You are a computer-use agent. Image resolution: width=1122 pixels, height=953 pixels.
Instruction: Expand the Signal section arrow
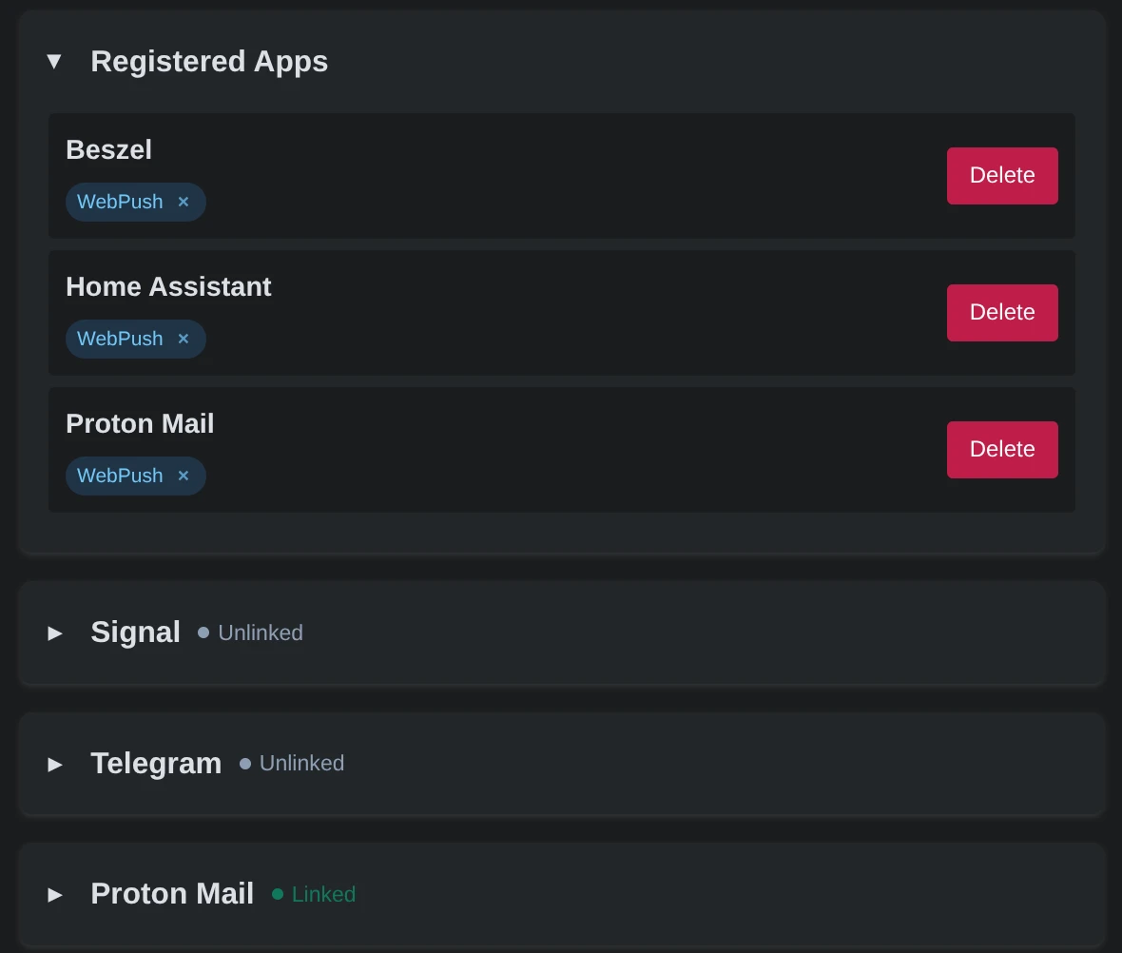[55, 633]
